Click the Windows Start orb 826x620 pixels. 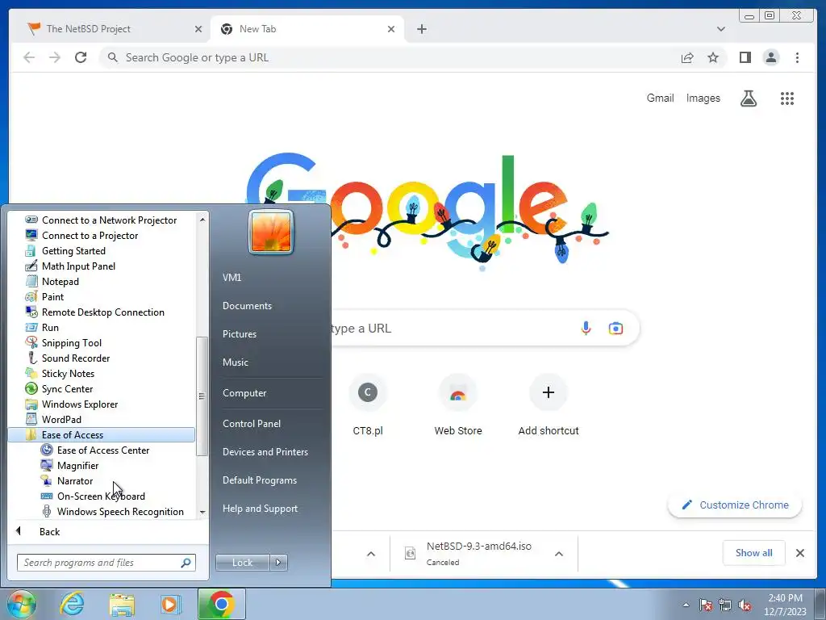[x=22, y=604]
